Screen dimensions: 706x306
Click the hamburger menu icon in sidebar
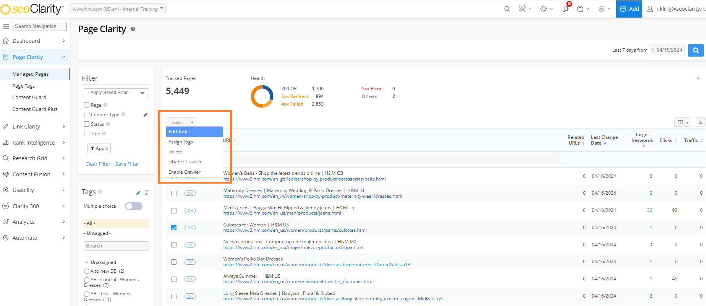6,26
